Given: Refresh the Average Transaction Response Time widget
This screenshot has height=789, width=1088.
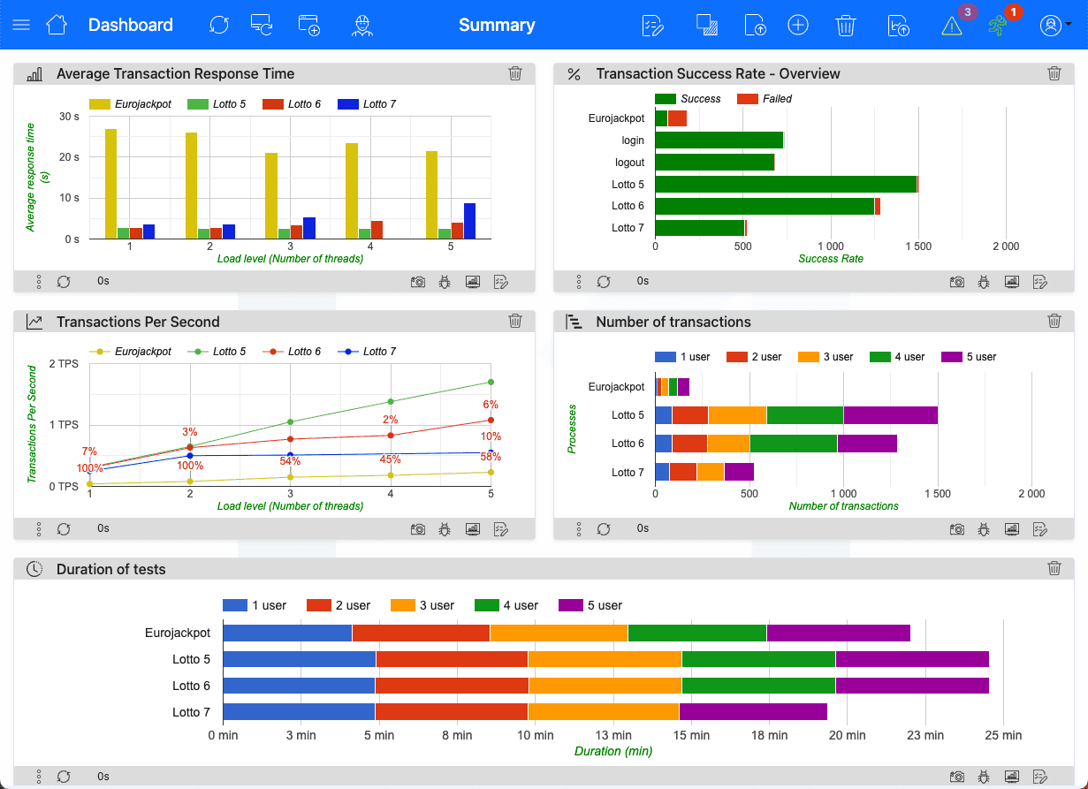Looking at the screenshot, I should [64, 282].
